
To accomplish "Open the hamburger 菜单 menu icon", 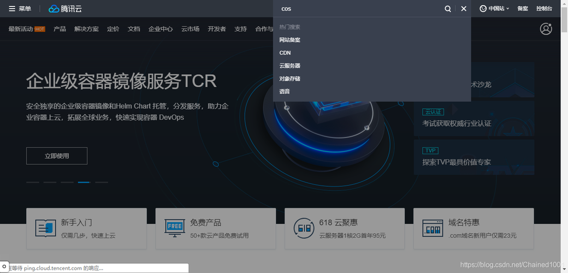I will [12, 9].
